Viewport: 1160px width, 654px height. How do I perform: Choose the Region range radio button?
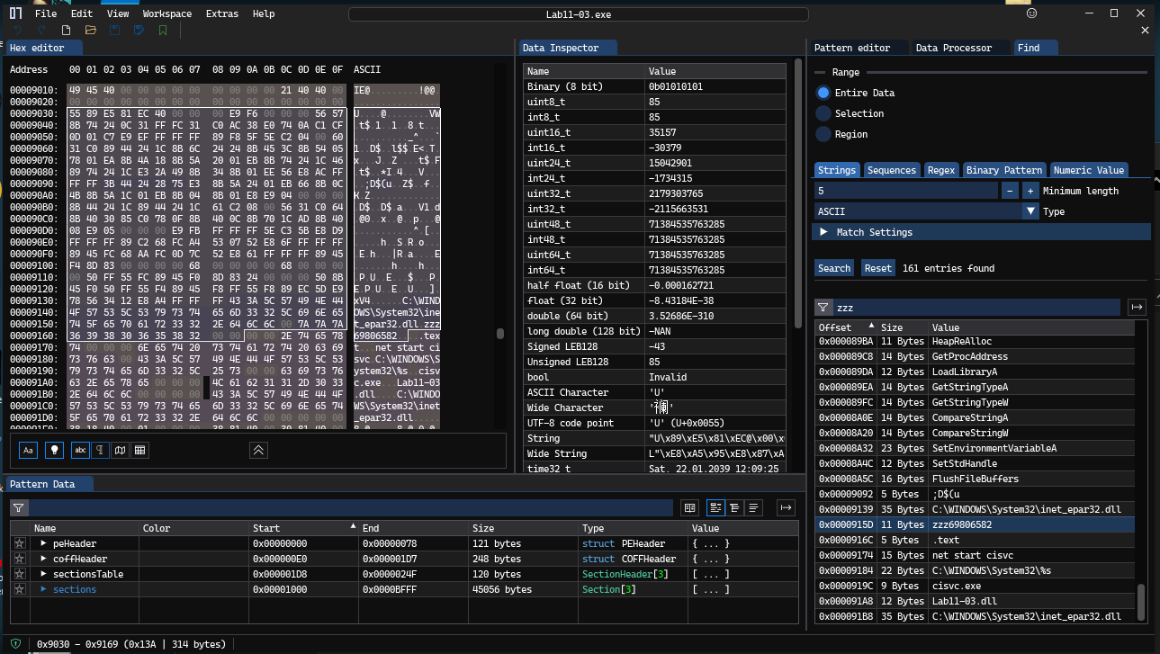coord(823,134)
